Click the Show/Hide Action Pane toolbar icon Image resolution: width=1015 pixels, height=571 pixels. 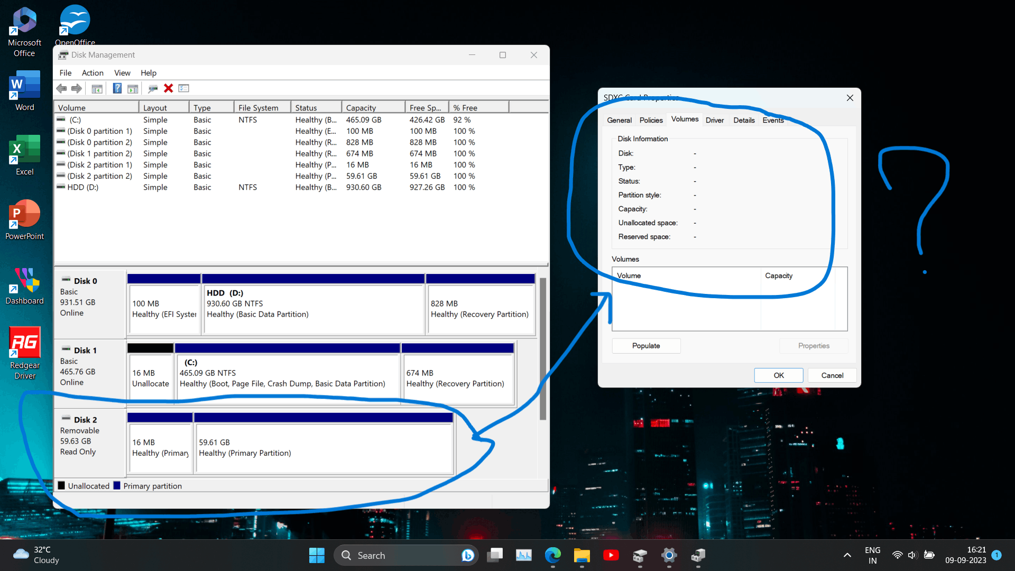[x=133, y=88]
